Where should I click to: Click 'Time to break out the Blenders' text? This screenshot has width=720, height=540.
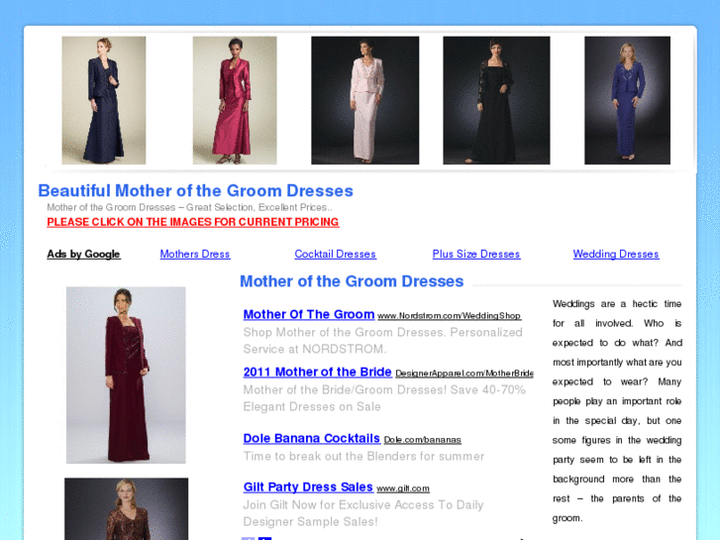[363, 457]
